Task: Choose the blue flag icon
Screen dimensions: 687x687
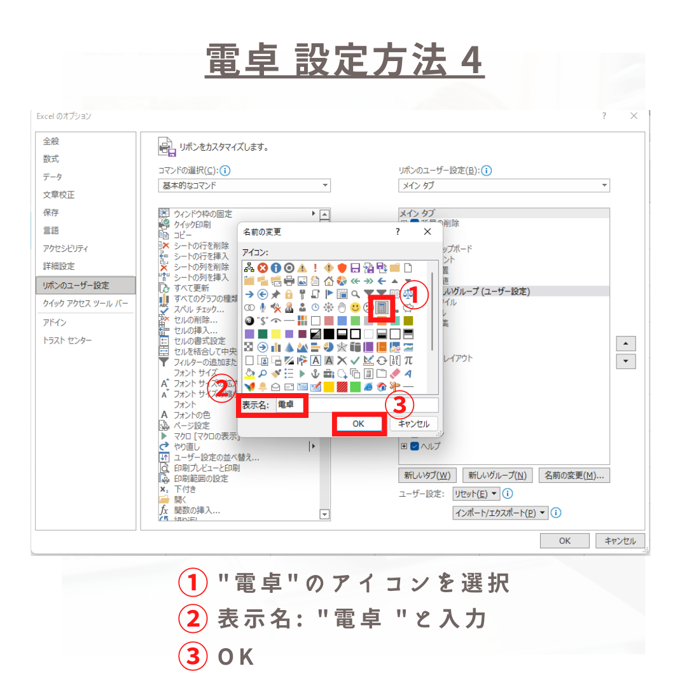Action: (x=329, y=295)
